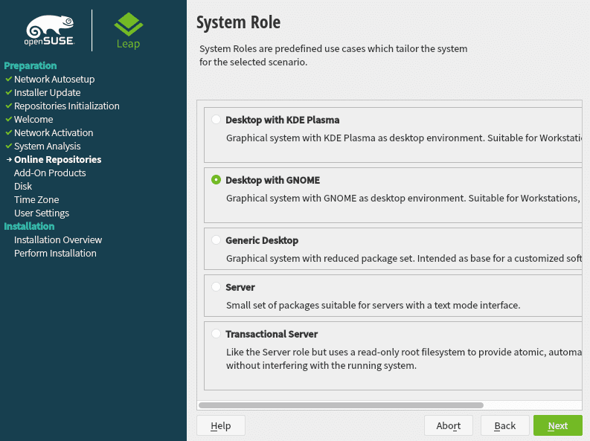The width and height of the screenshot is (590, 441).
Task: Click checkmark icon beside Welcome
Action: pos(9,119)
